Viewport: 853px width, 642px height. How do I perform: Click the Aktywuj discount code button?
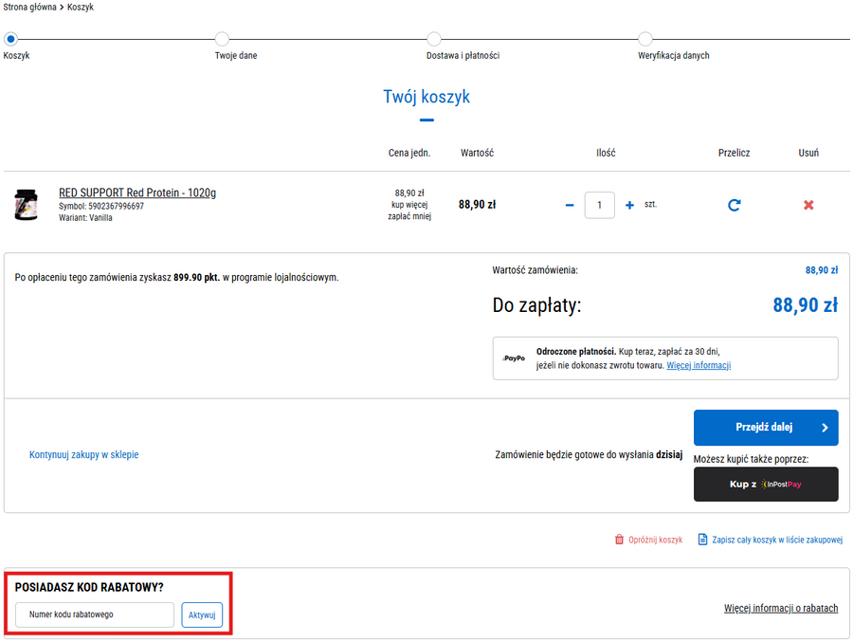coord(202,614)
